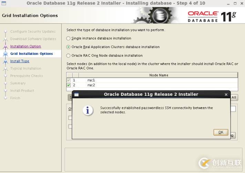245x173 pixels.
Task: Click the Finish step
Action: tap(15, 98)
